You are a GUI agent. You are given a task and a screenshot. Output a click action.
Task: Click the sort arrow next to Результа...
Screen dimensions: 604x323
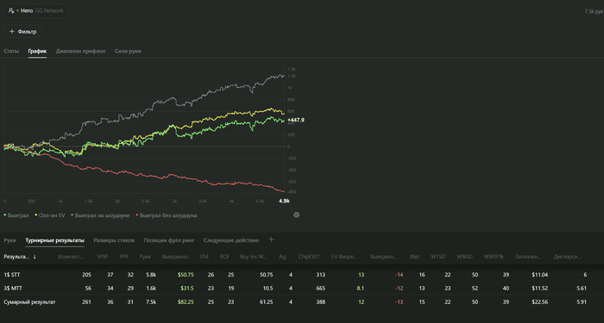(x=35, y=257)
